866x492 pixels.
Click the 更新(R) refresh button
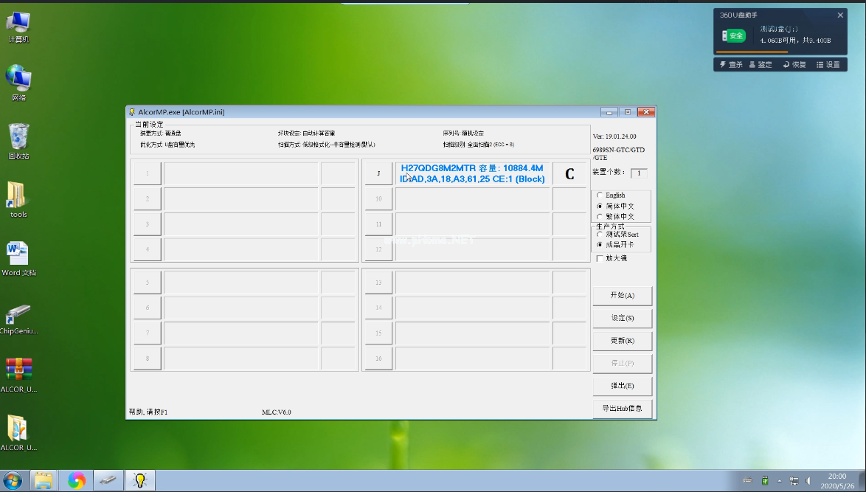coord(622,341)
